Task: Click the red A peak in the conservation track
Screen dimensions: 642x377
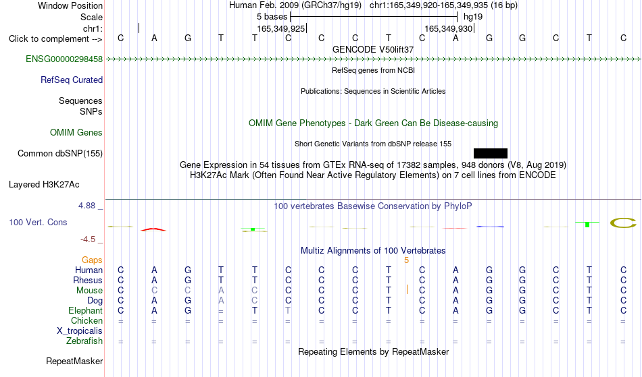Action: [x=153, y=229]
